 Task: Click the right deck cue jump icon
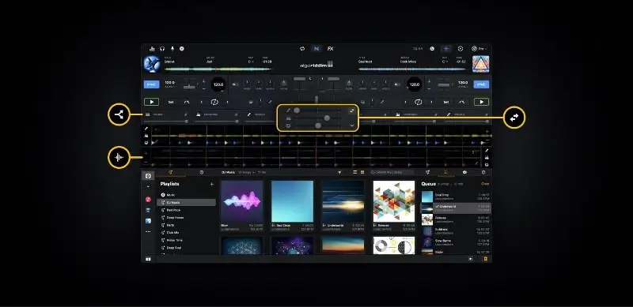tap(462, 103)
